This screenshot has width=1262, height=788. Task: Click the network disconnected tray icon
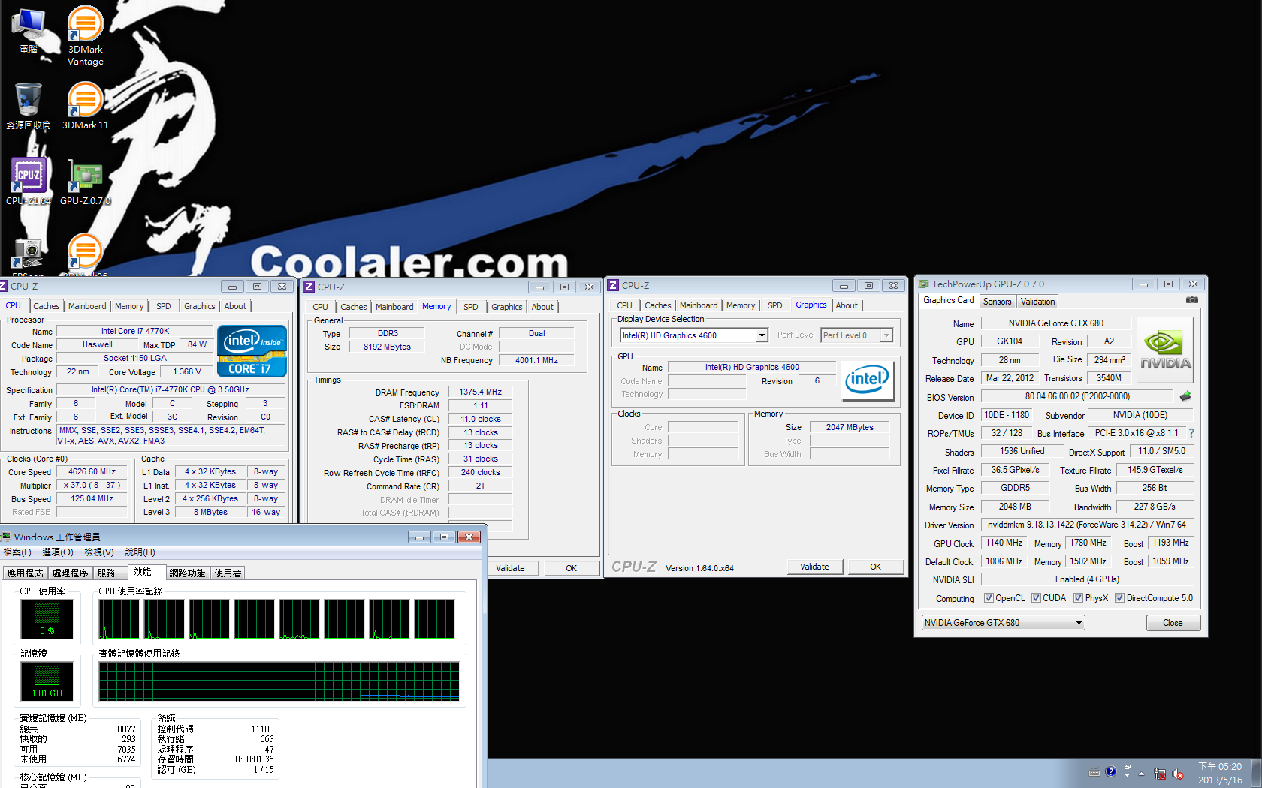[x=1160, y=774]
